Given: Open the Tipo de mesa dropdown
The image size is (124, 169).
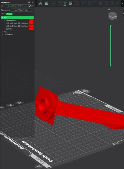Looking at the screenshot, I should (22, 10).
